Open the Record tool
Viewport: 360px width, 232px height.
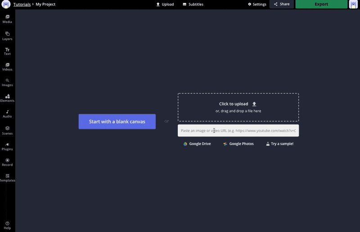pyautogui.click(x=7, y=162)
